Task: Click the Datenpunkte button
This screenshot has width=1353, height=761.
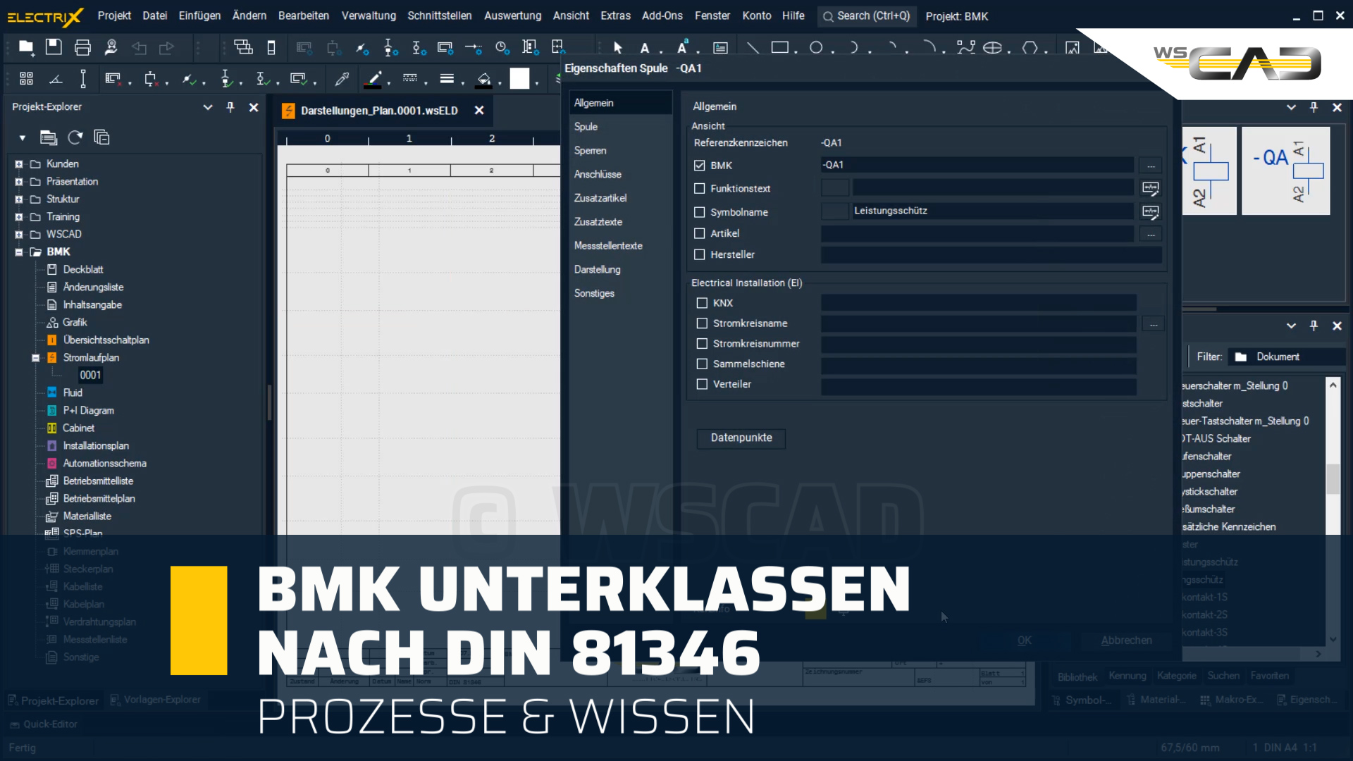Action: [x=741, y=438]
